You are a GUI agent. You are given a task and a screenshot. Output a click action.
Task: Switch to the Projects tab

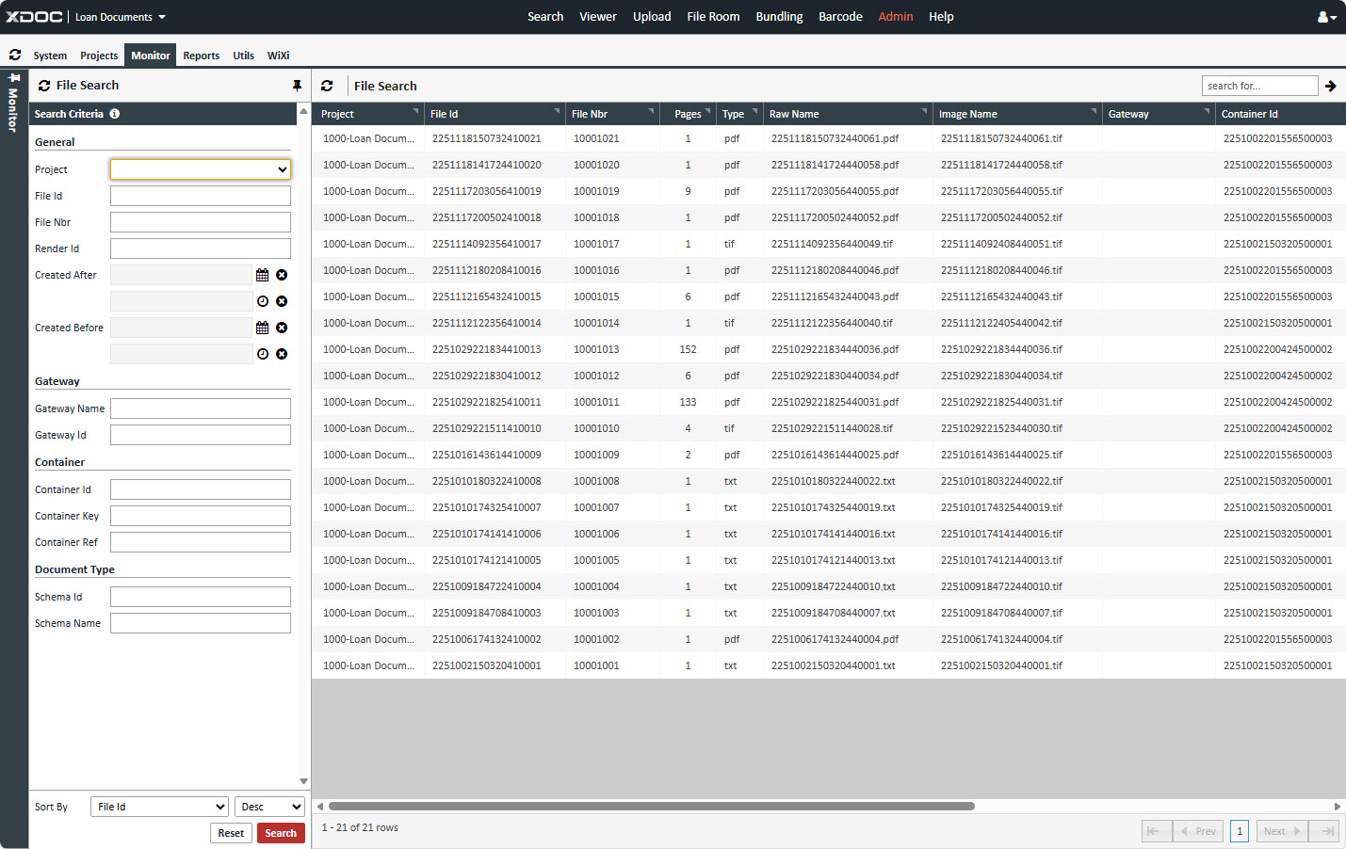point(99,56)
